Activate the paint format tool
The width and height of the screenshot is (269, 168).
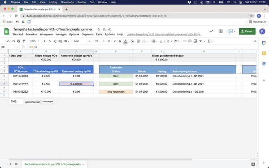coord(24,41)
